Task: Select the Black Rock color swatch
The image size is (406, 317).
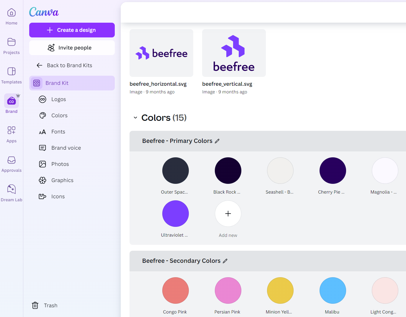Action: coord(228,171)
